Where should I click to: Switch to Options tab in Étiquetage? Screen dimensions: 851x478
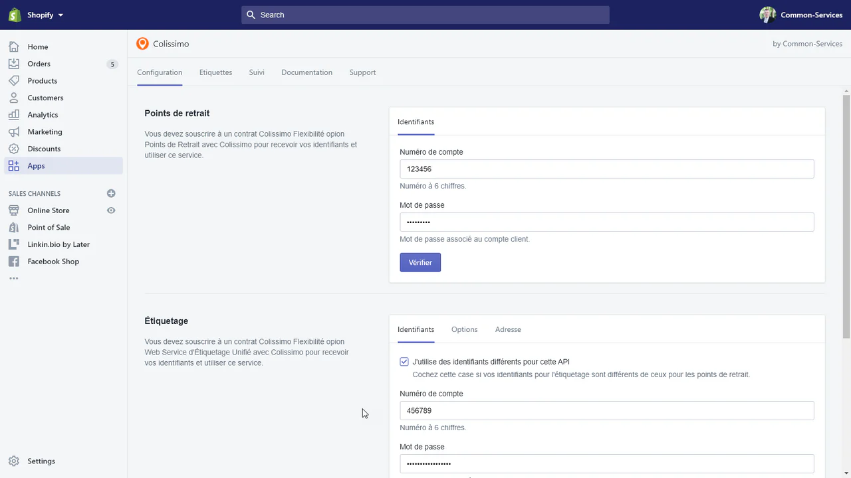(464, 329)
